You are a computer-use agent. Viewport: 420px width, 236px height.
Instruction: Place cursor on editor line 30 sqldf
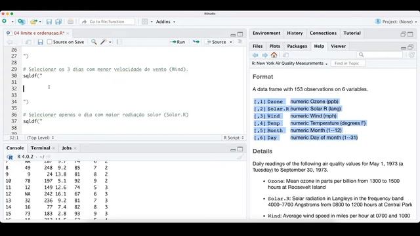(33, 76)
